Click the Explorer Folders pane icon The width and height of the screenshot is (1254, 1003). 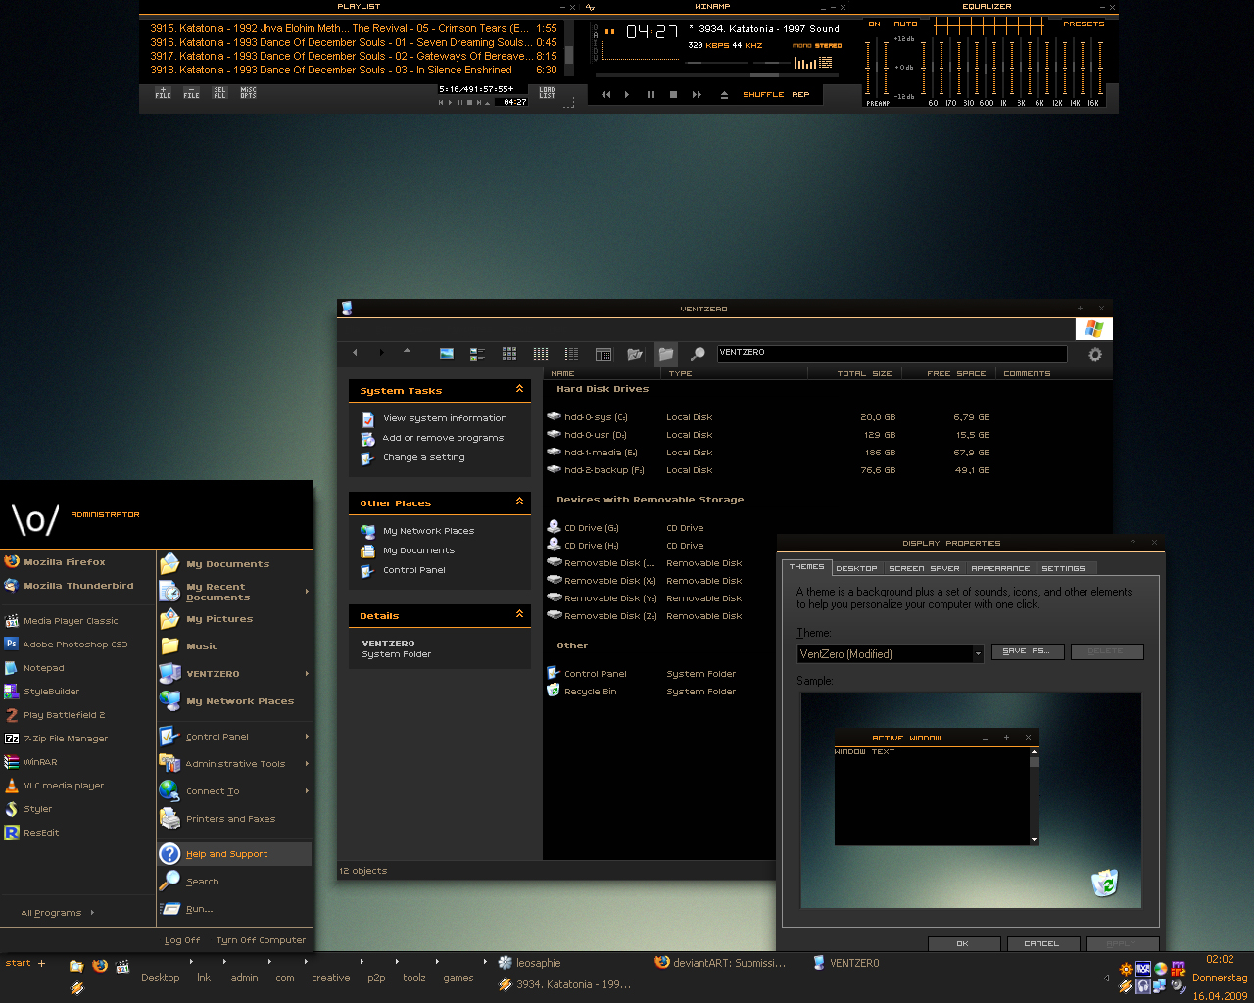666,354
